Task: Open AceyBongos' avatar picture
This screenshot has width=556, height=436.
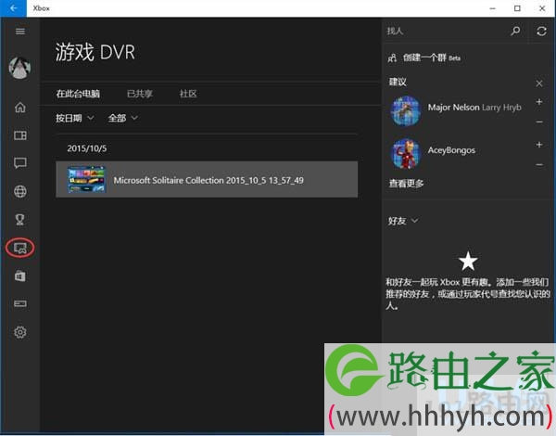Action: 406,154
